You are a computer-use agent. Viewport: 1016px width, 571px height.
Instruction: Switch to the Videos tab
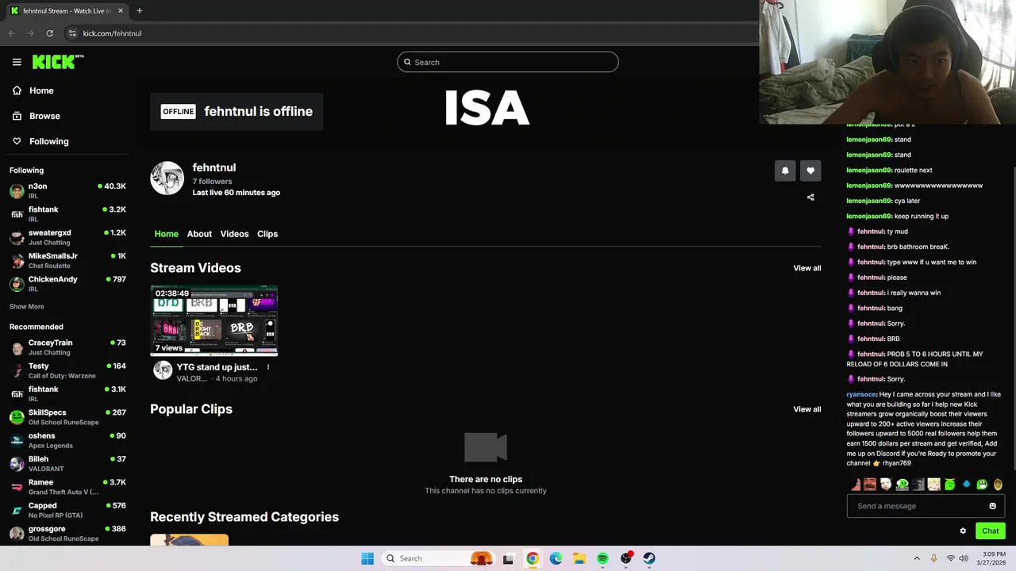coord(234,234)
